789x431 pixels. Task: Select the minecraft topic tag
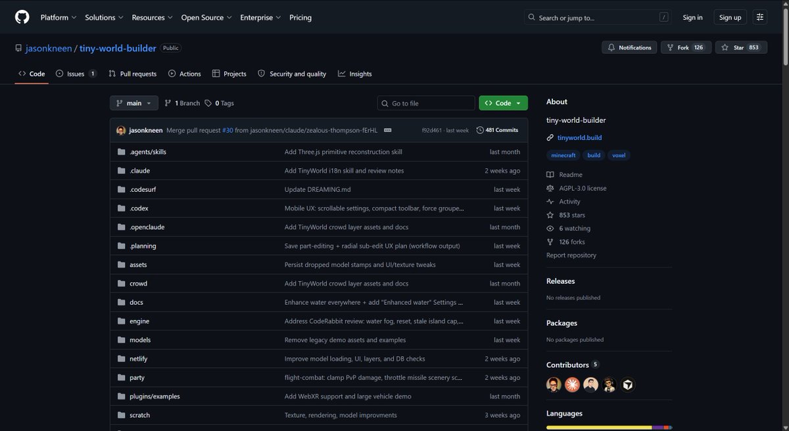point(563,155)
